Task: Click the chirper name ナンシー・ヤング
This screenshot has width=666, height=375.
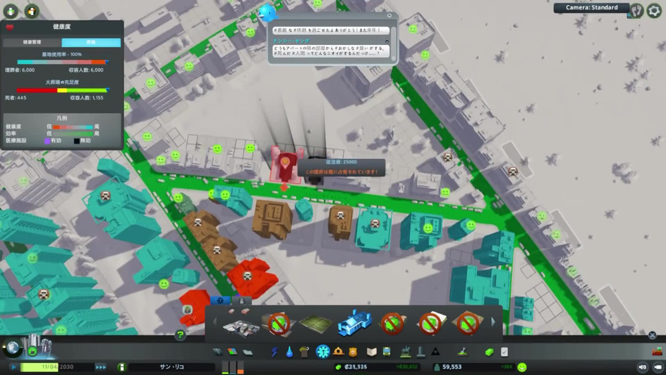Action: pyautogui.click(x=291, y=41)
